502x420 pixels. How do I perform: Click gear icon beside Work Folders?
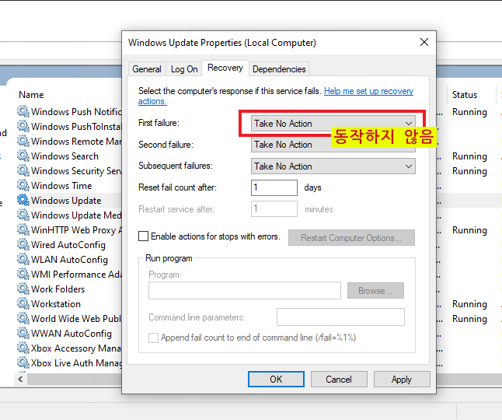point(23,289)
